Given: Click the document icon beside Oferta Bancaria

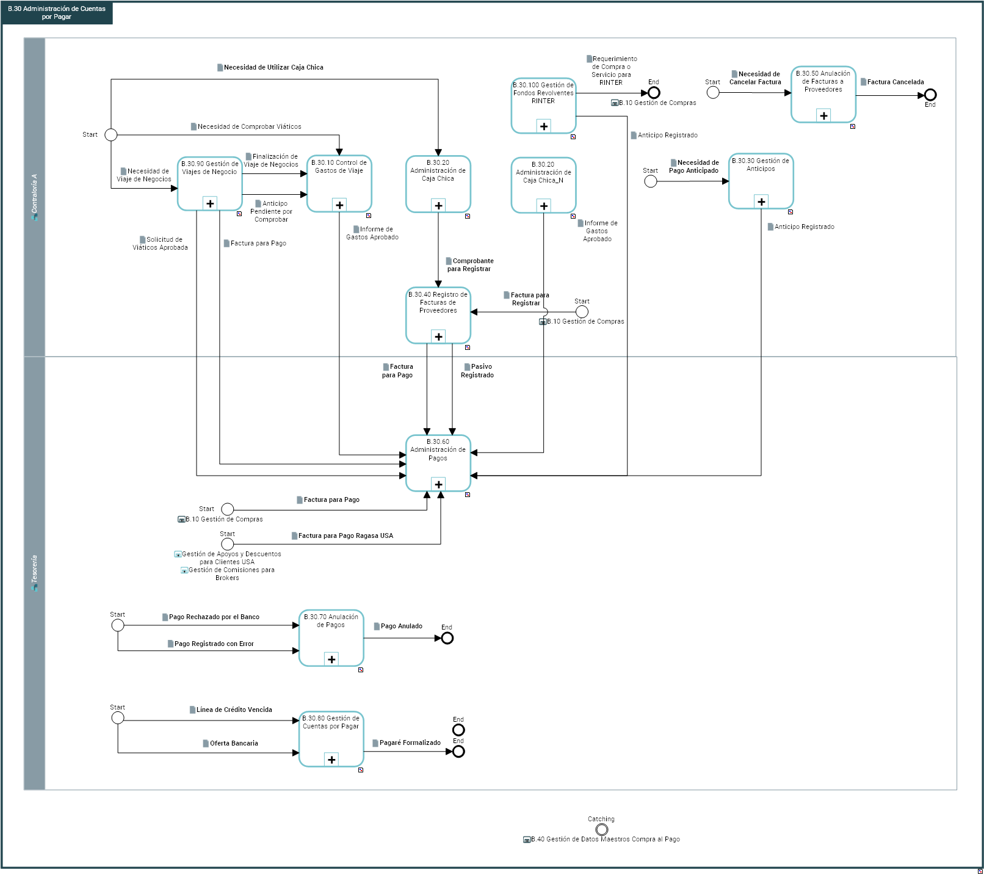Looking at the screenshot, I should tap(206, 744).
